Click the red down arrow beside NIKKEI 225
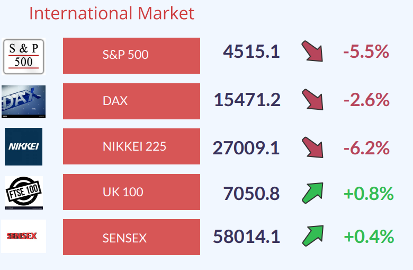 [312, 147]
